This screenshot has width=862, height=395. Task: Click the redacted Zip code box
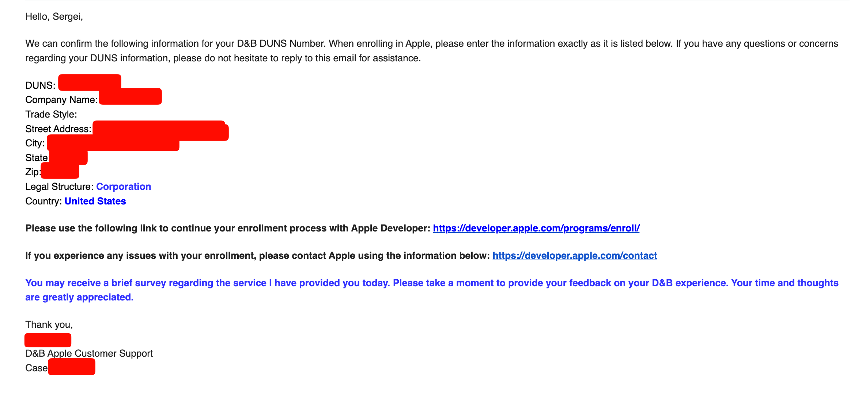tap(60, 172)
